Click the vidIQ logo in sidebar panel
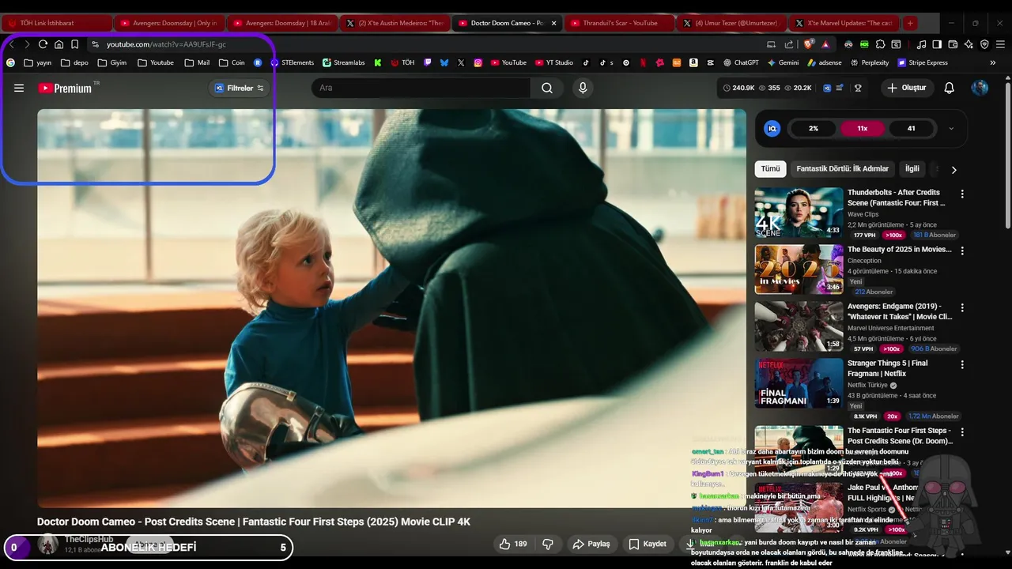1012x569 pixels. point(772,128)
